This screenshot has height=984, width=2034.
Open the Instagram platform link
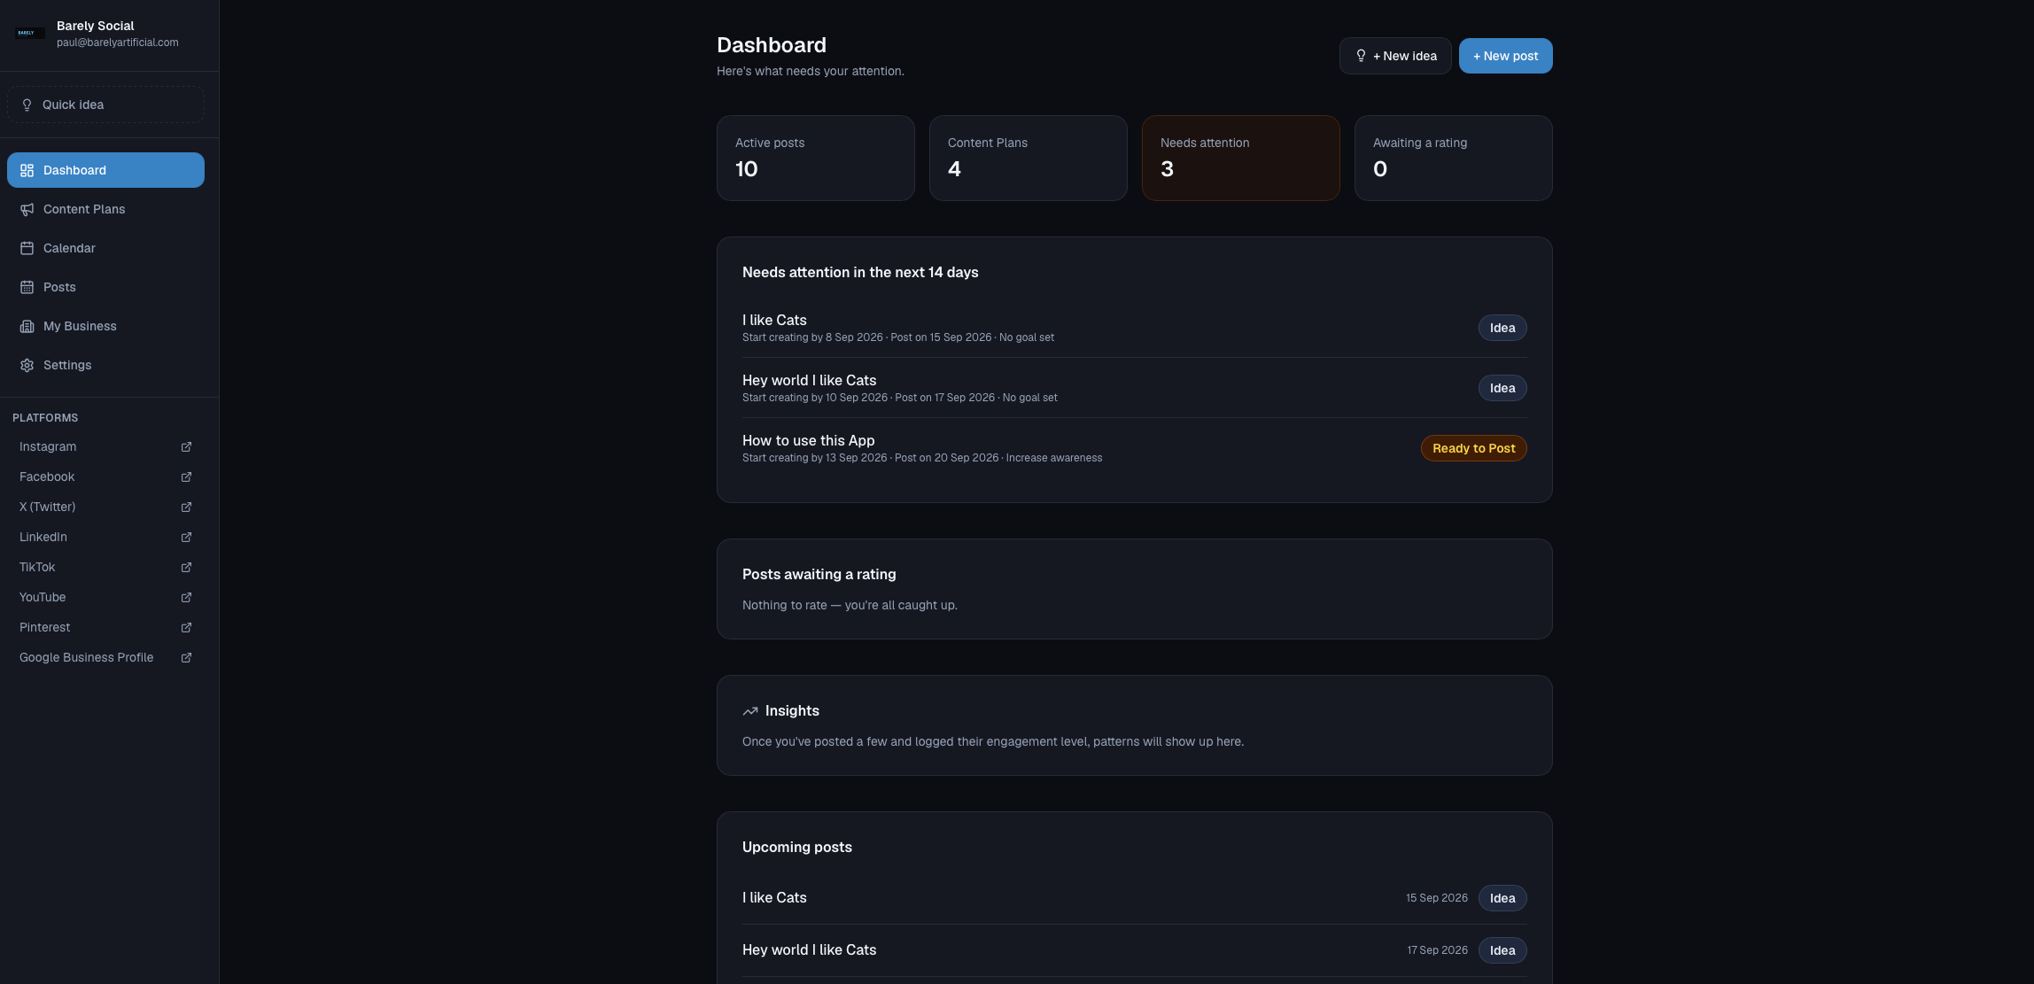(105, 447)
